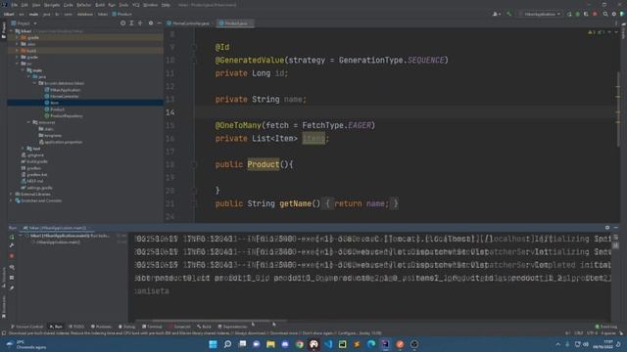Click the fold toggle beside getName method

pyautogui.click(x=194, y=203)
